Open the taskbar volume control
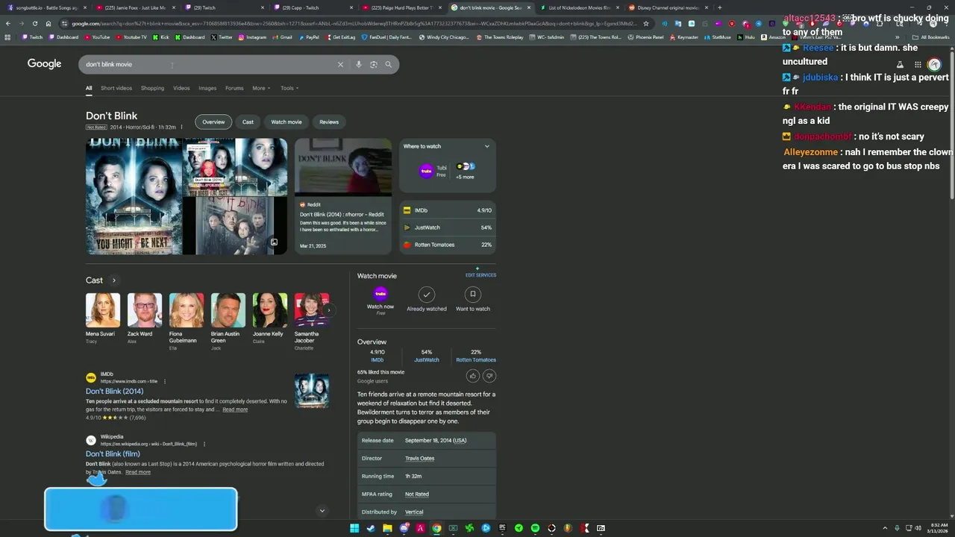 point(917,528)
